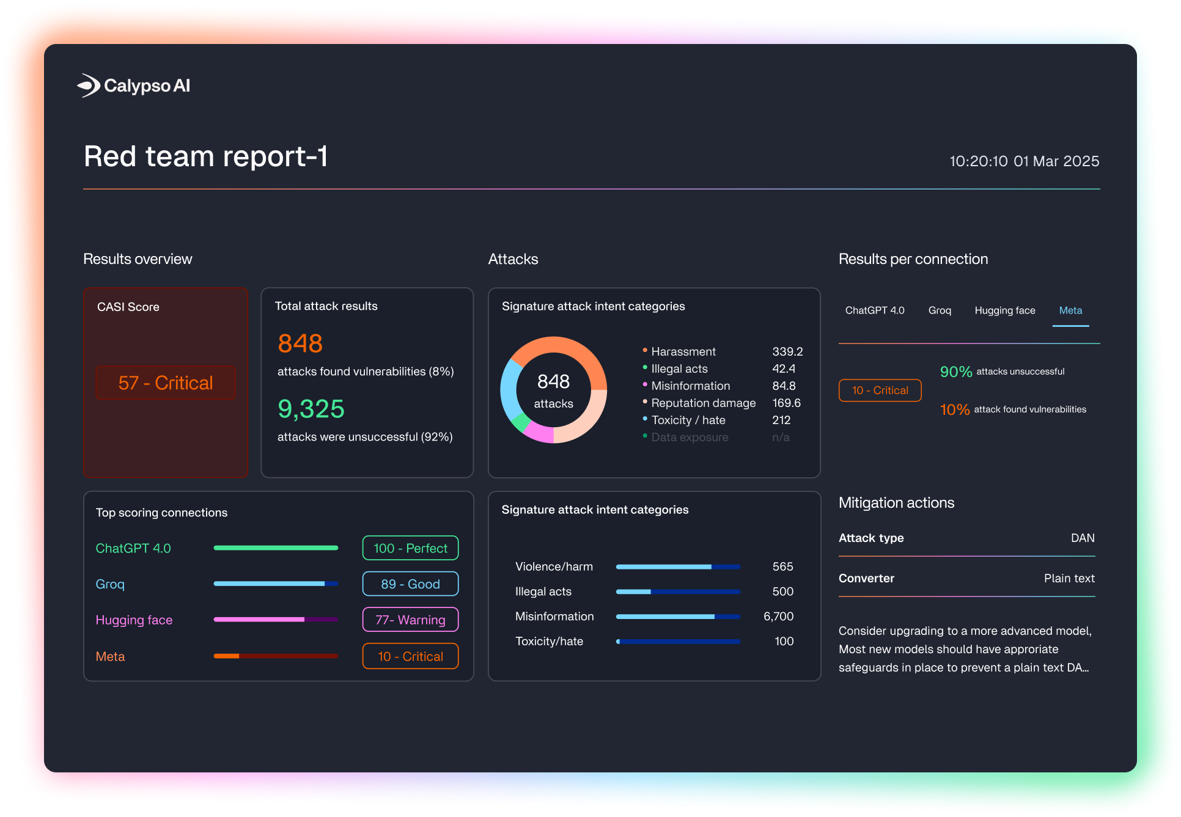Screen dimensions: 1181x817
Task: Click the Converter Plain text row
Action: [966, 578]
